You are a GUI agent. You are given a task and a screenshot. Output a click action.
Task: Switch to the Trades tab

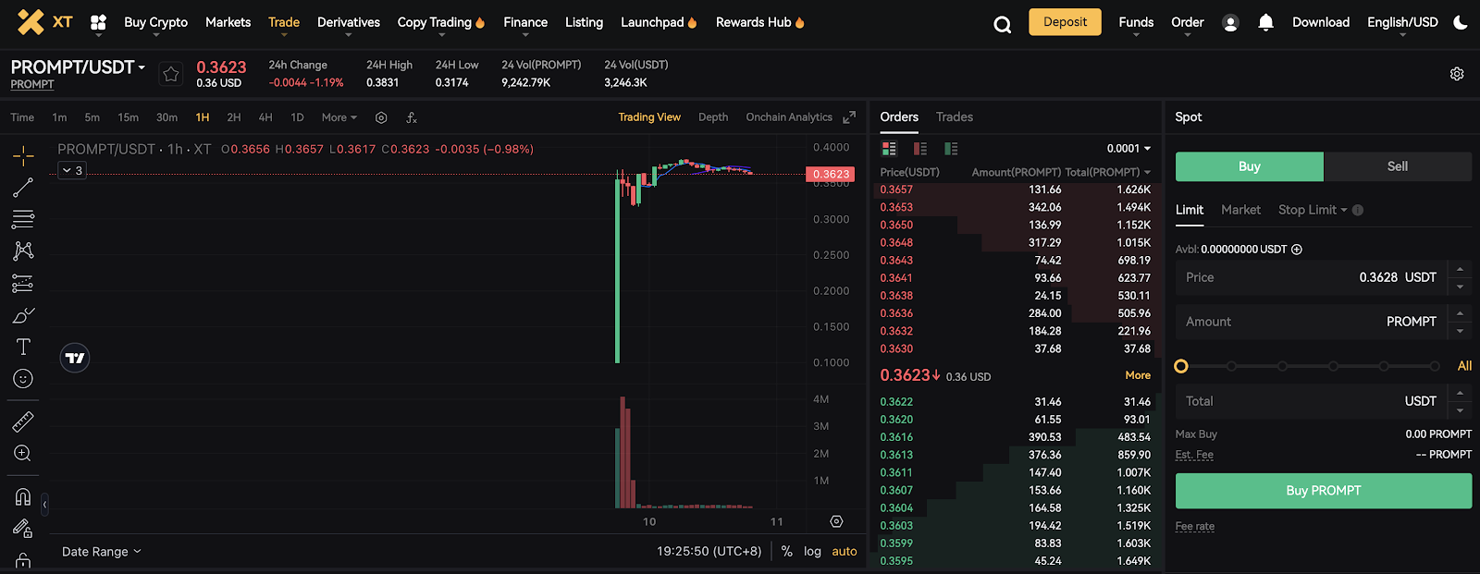coord(954,117)
